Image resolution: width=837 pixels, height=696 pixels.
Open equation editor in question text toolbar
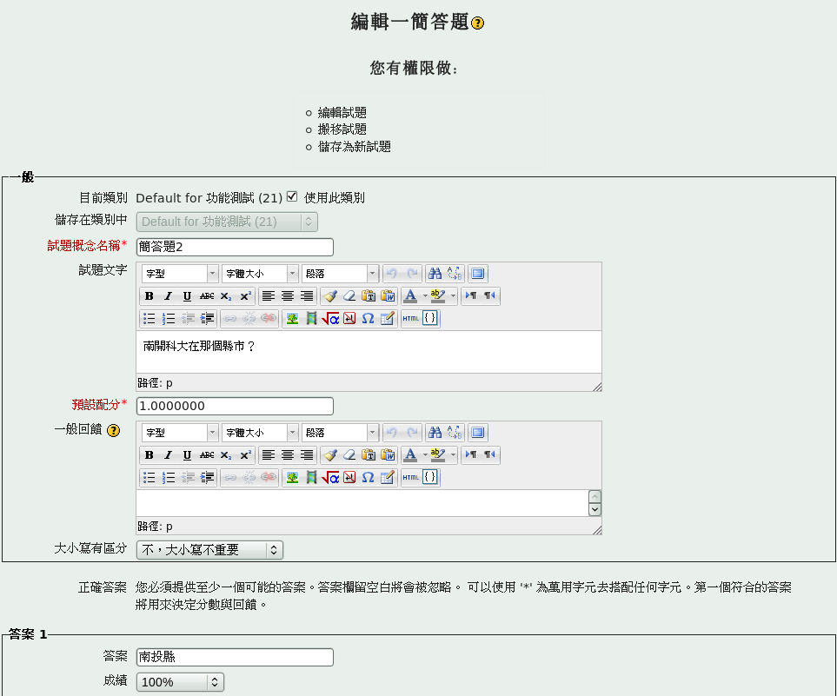click(x=330, y=319)
